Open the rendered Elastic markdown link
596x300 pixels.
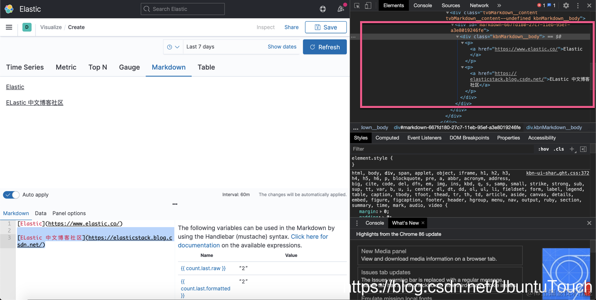[x=15, y=87]
